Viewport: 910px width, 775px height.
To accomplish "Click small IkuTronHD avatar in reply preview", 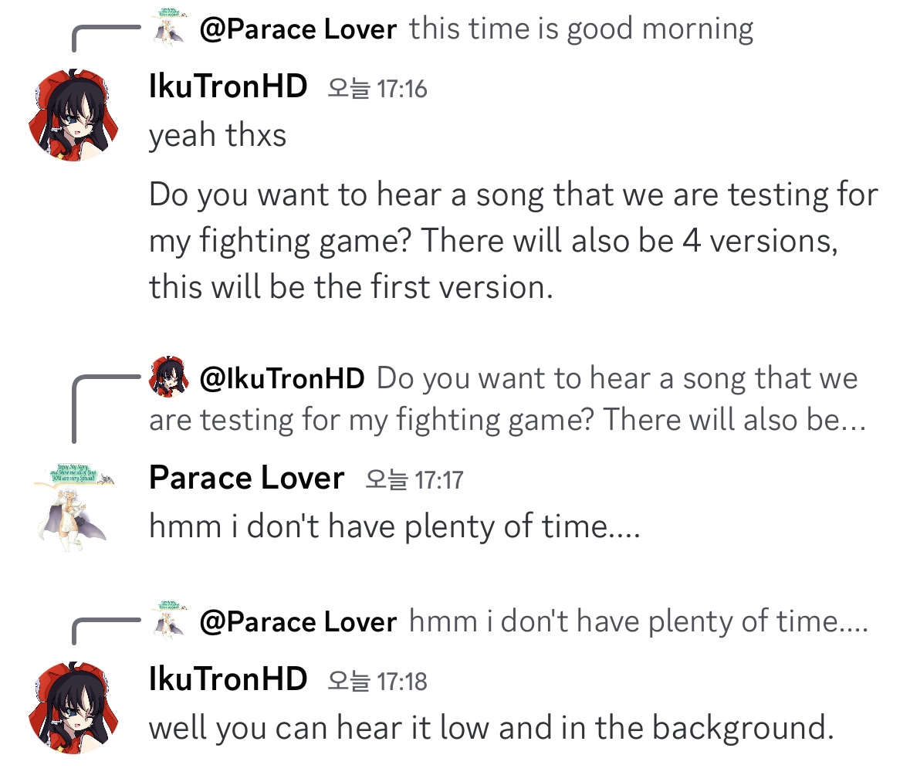I will [x=168, y=377].
